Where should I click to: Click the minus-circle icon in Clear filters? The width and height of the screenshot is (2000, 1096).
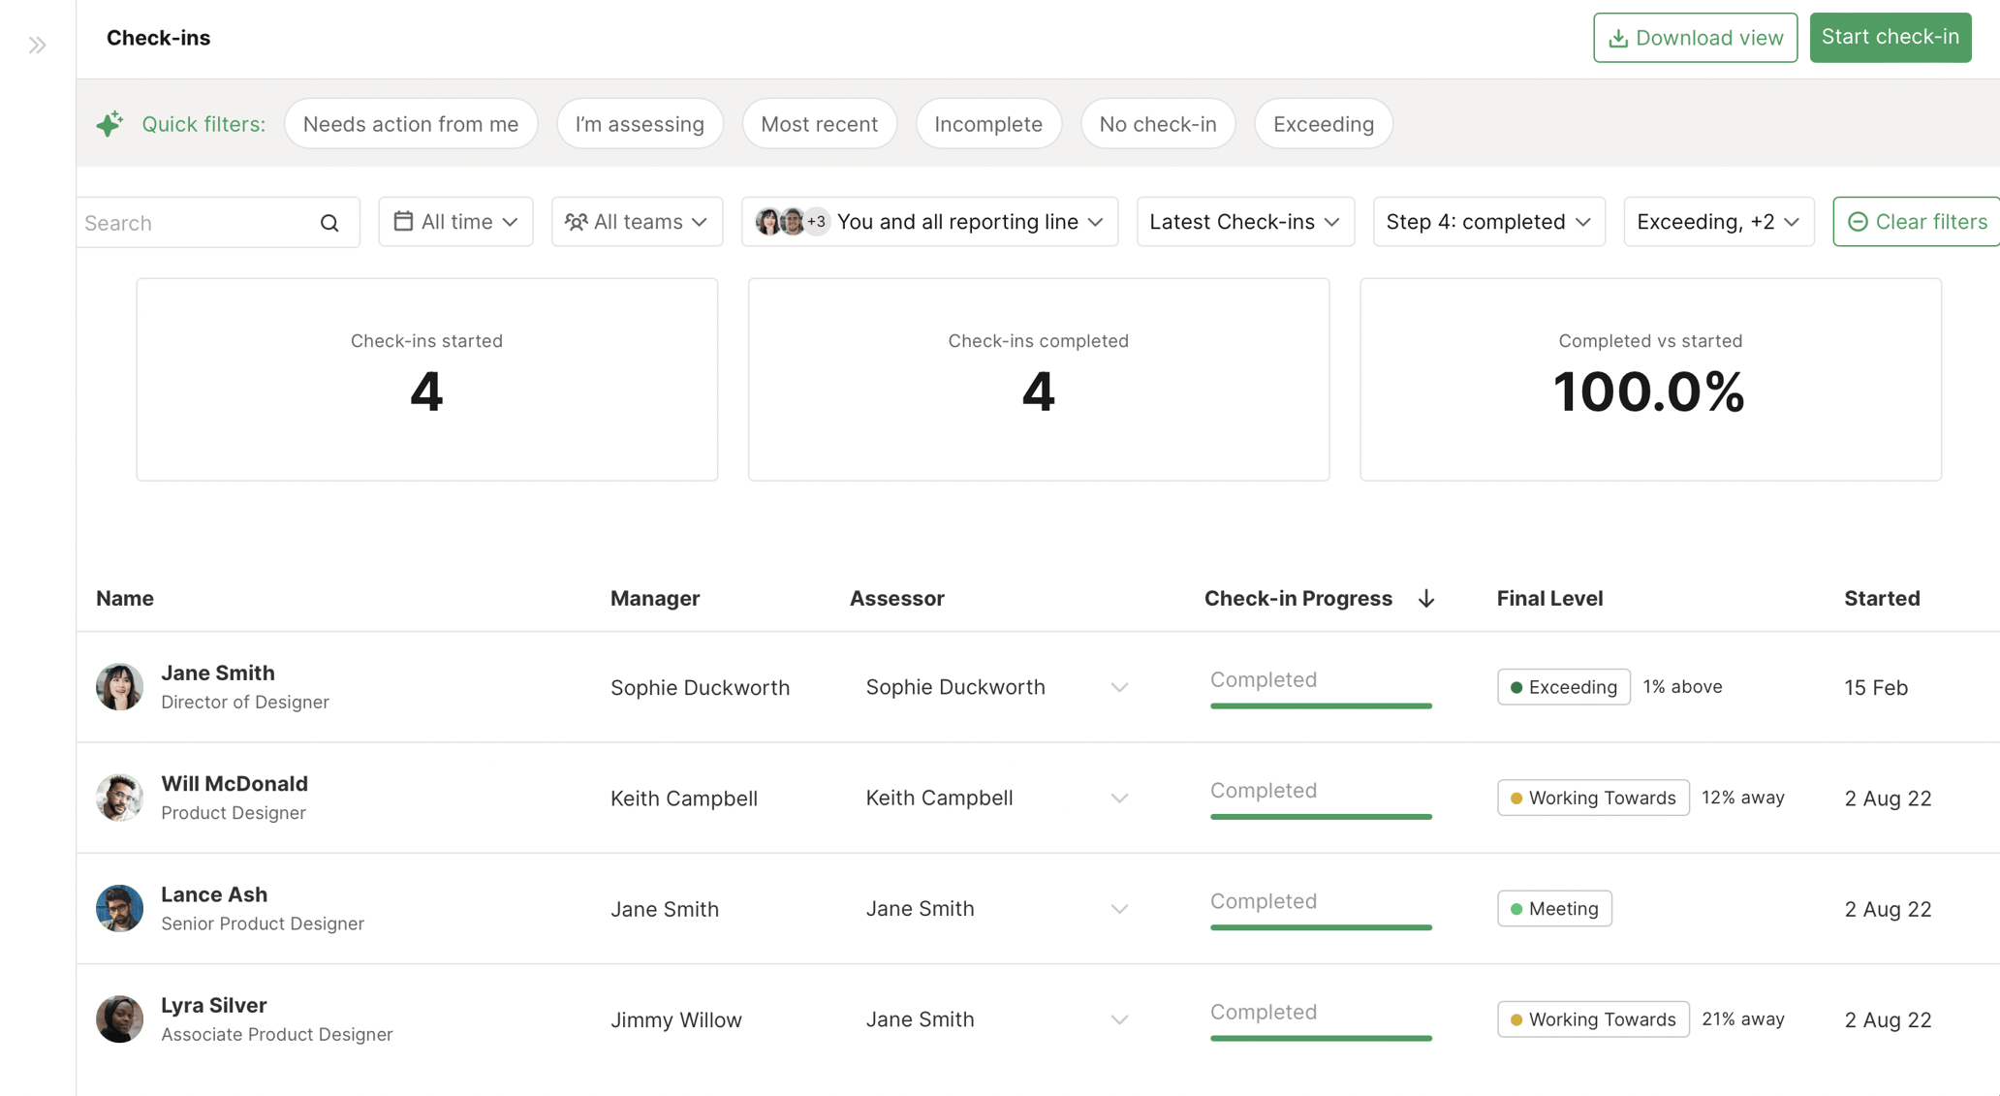point(1857,222)
